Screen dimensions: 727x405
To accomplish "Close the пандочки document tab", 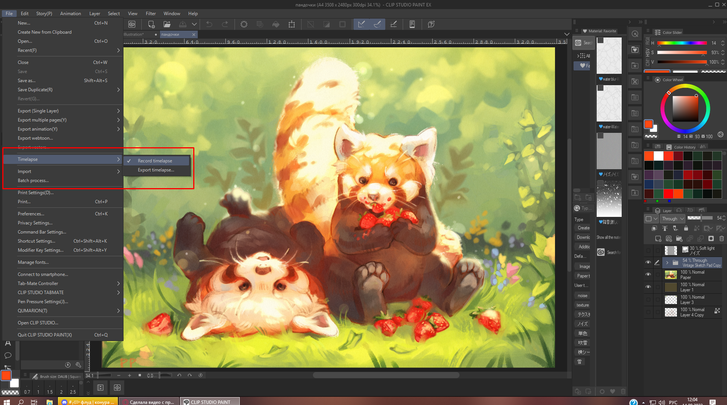I will [x=194, y=34].
